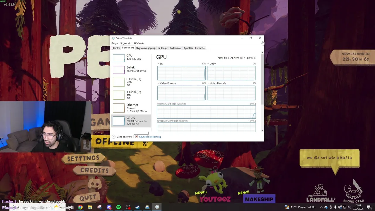Switch to the Performans tab
Image resolution: width=375 pixels, height=211 pixels.
pyautogui.click(x=128, y=48)
